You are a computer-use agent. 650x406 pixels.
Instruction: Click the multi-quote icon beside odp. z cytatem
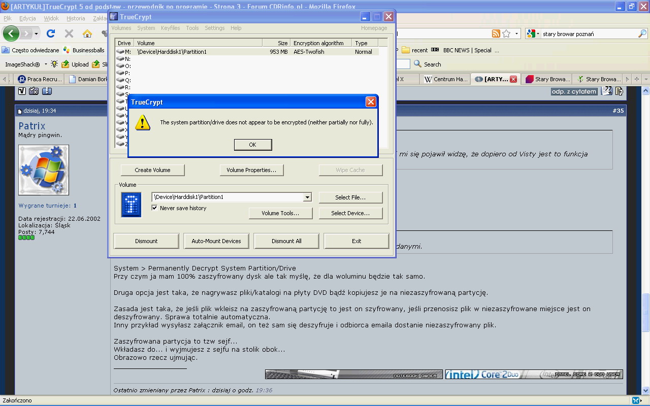coord(606,91)
